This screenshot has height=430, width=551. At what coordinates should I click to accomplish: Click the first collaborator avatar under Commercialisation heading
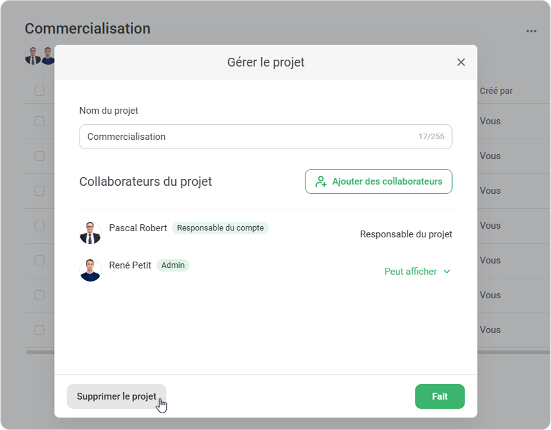point(32,57)
